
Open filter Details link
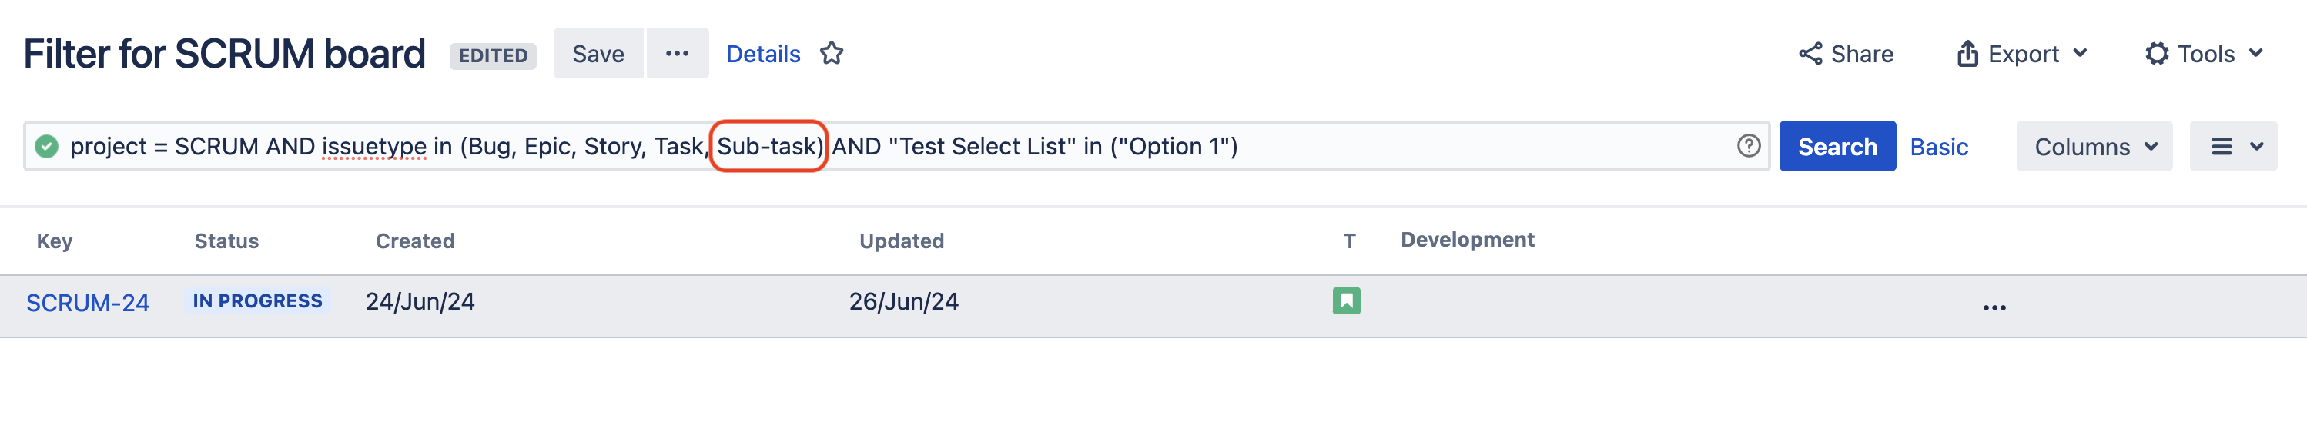point(763,54)
